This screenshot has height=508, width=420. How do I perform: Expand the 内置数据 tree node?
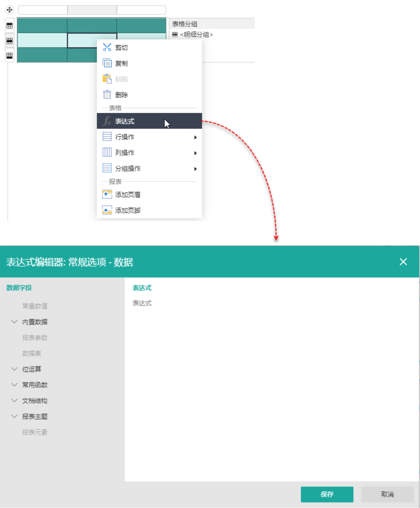coord(14,322)
